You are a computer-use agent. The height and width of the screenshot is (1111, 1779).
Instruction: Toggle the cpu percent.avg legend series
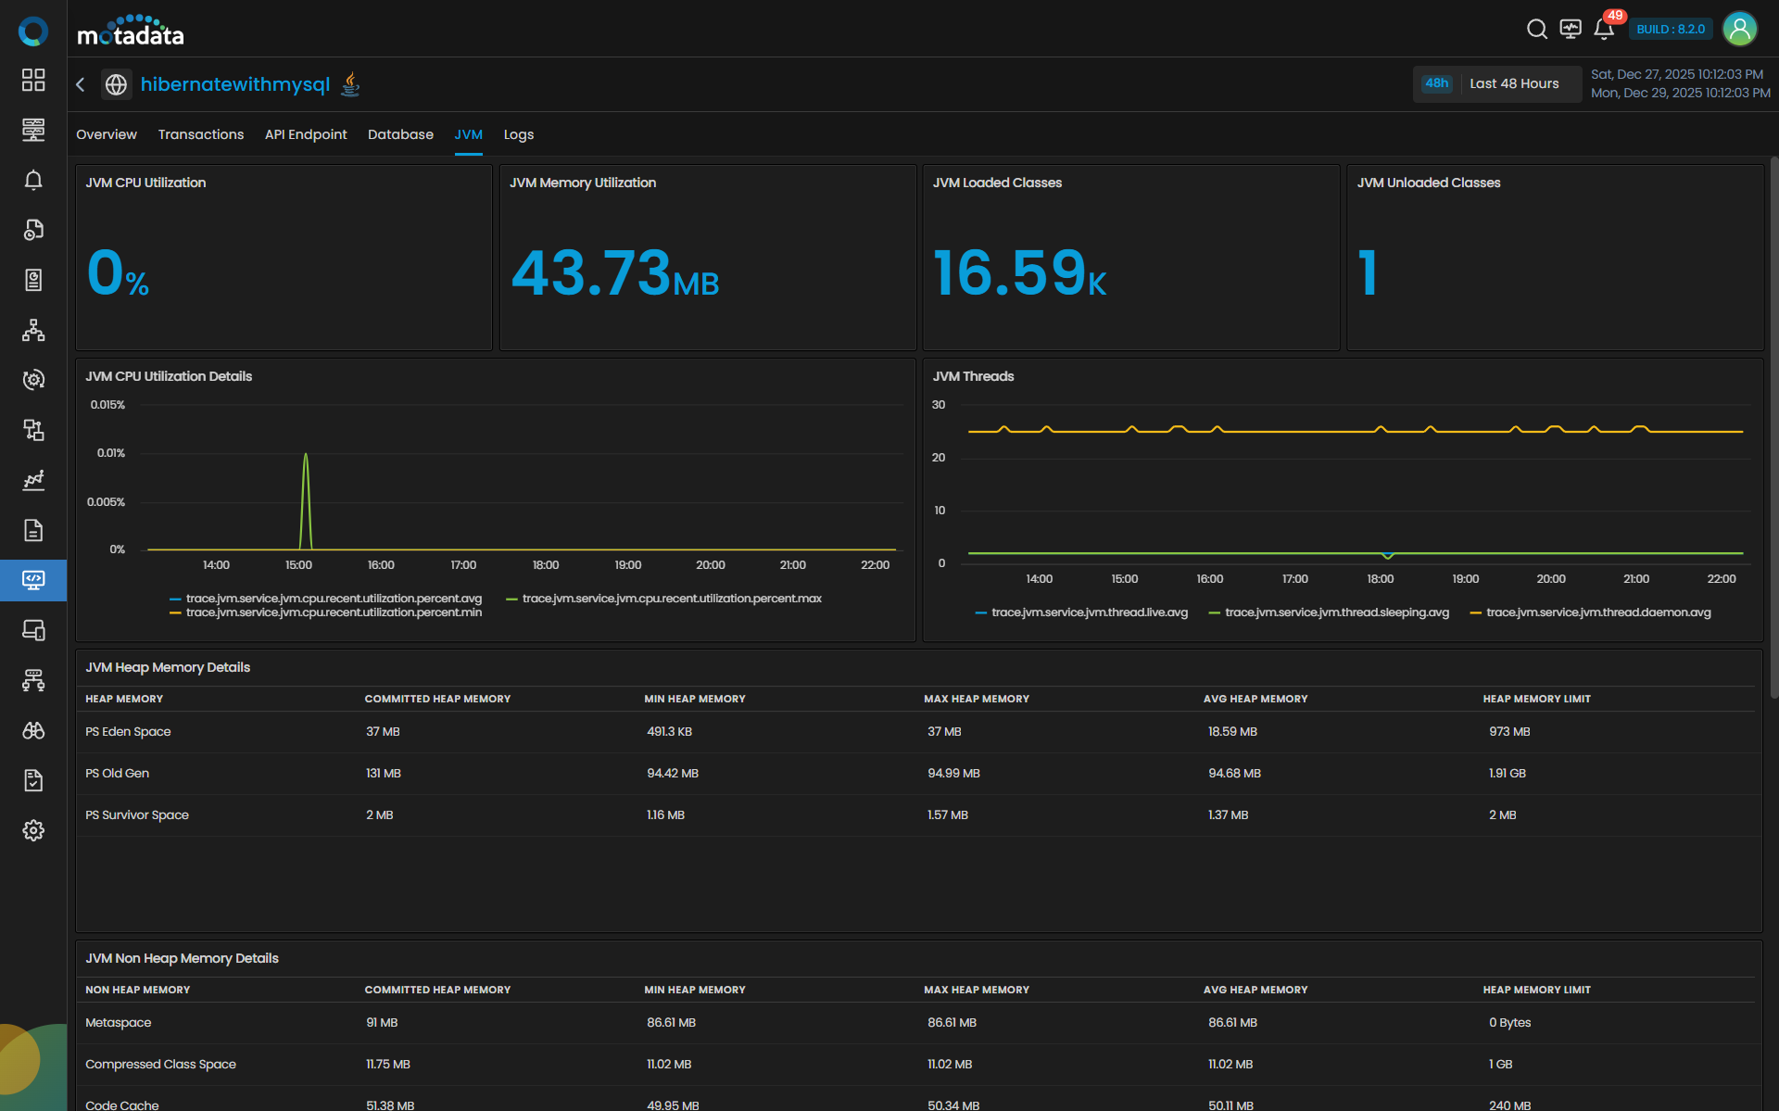[x=334, y=599]
